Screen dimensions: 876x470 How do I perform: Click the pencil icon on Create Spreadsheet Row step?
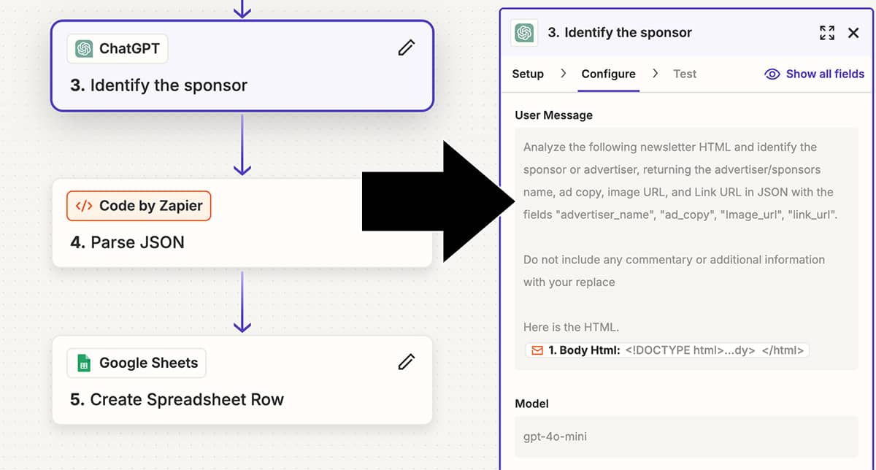pos(407,362)
